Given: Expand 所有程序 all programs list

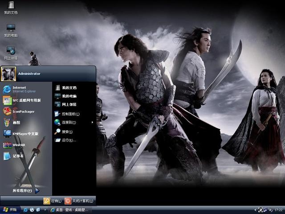Looking at the screenshot, I should point(26,190).
